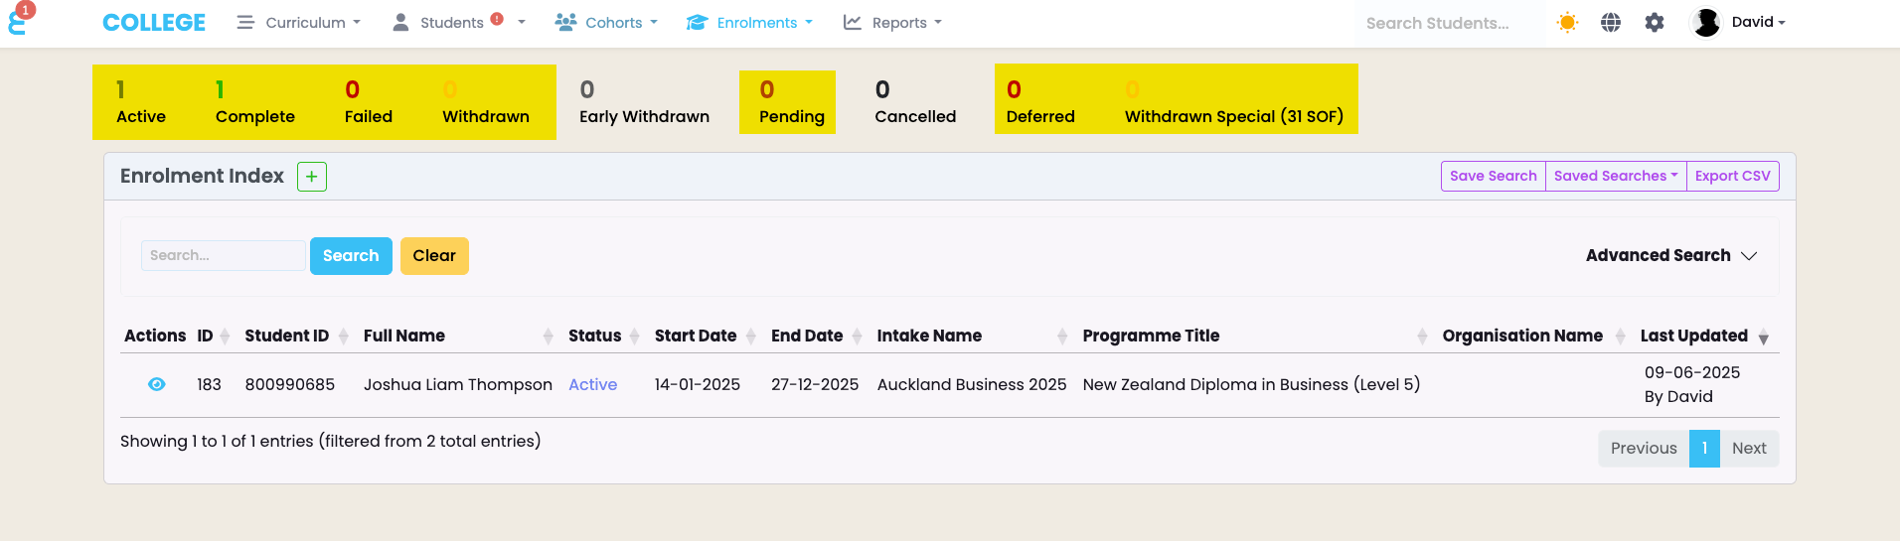
Task: Click the Save Search button
Action: point(1493,176)
